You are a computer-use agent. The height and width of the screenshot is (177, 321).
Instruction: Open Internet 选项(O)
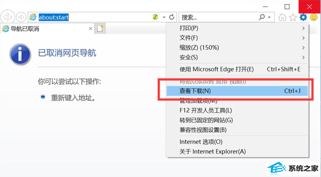tap(237, 142)
